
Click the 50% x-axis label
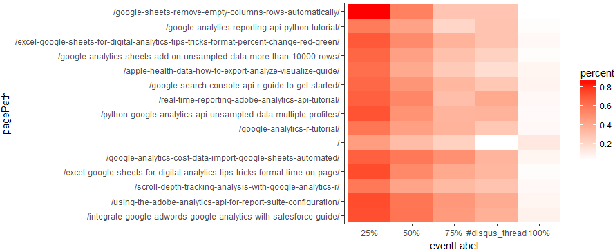[411, 233]
